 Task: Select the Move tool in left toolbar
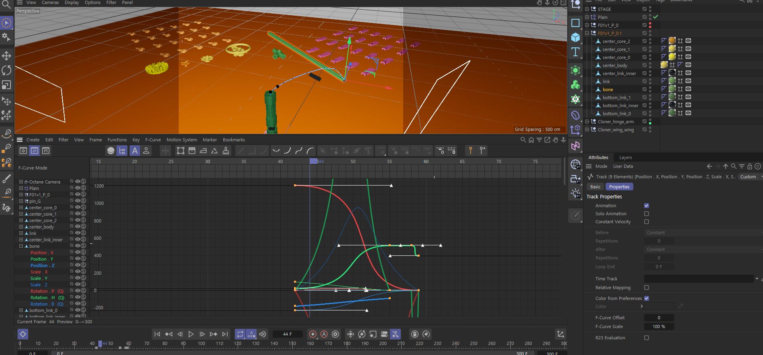click(x=6, y=56)
